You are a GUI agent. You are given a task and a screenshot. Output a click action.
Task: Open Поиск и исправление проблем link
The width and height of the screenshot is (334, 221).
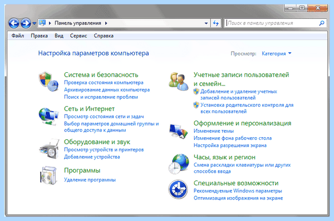(x=101, y=97)
